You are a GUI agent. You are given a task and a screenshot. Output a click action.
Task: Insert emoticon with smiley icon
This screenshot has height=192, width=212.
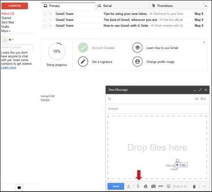(169, 186)
